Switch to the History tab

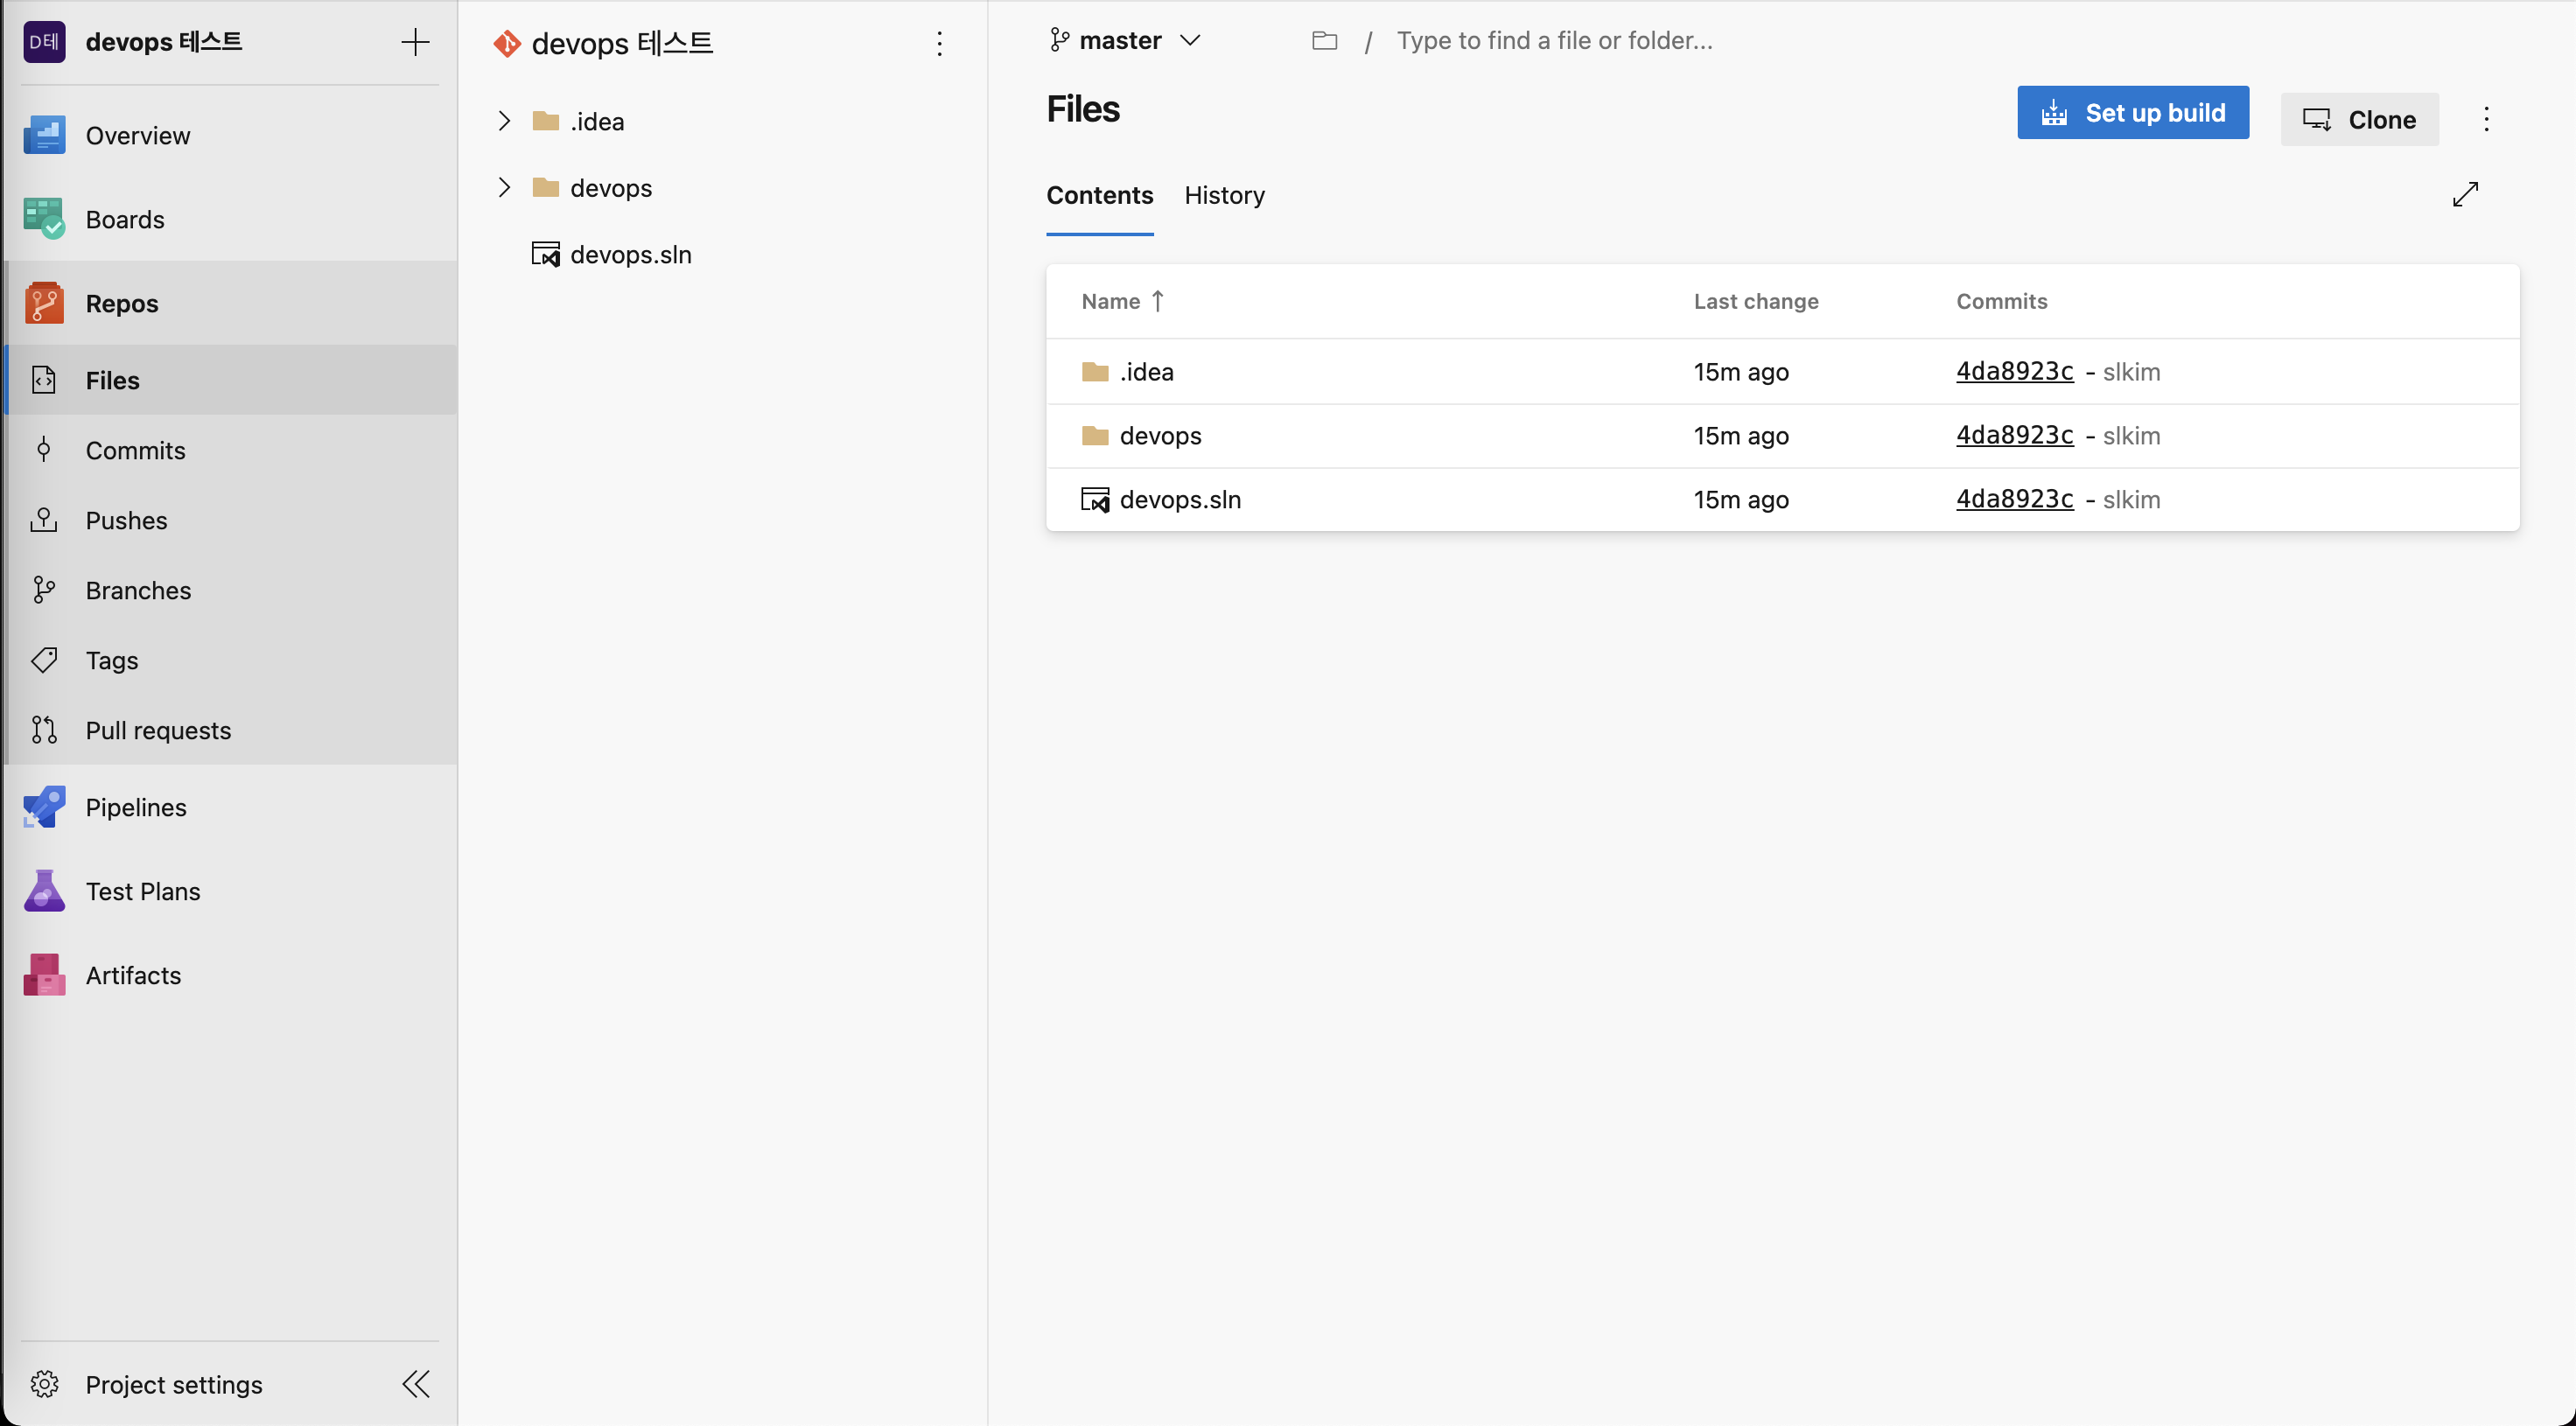tap(1224, 195)
